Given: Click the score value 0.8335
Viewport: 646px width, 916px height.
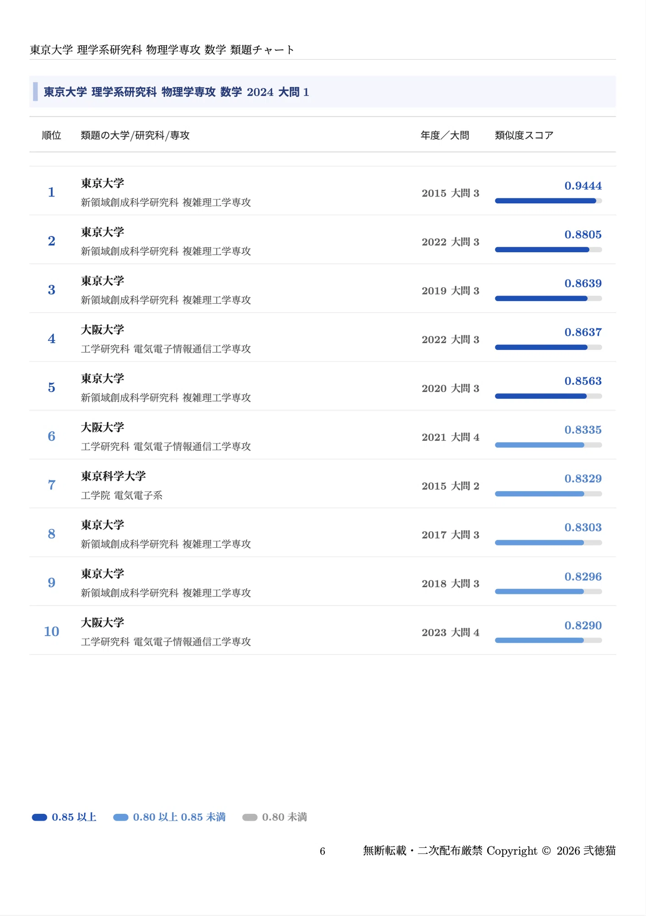Looking at the screenshot, I should [x=583, y=430].
